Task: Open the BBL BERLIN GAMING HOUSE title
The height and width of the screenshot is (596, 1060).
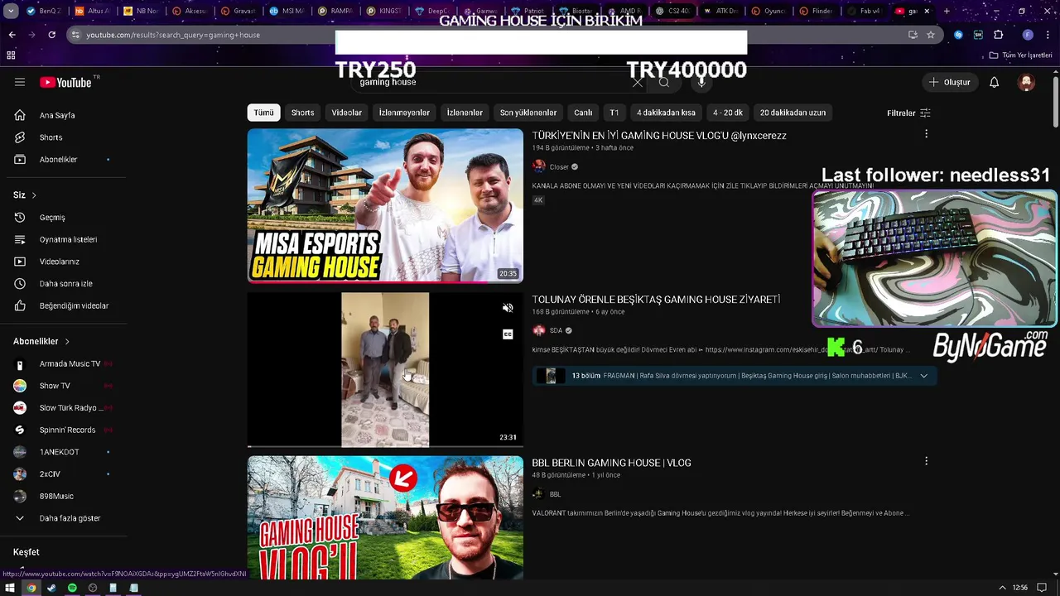Action: [611, 463]
